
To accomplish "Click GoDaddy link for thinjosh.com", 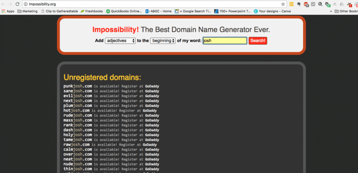I will click(152, 169).
